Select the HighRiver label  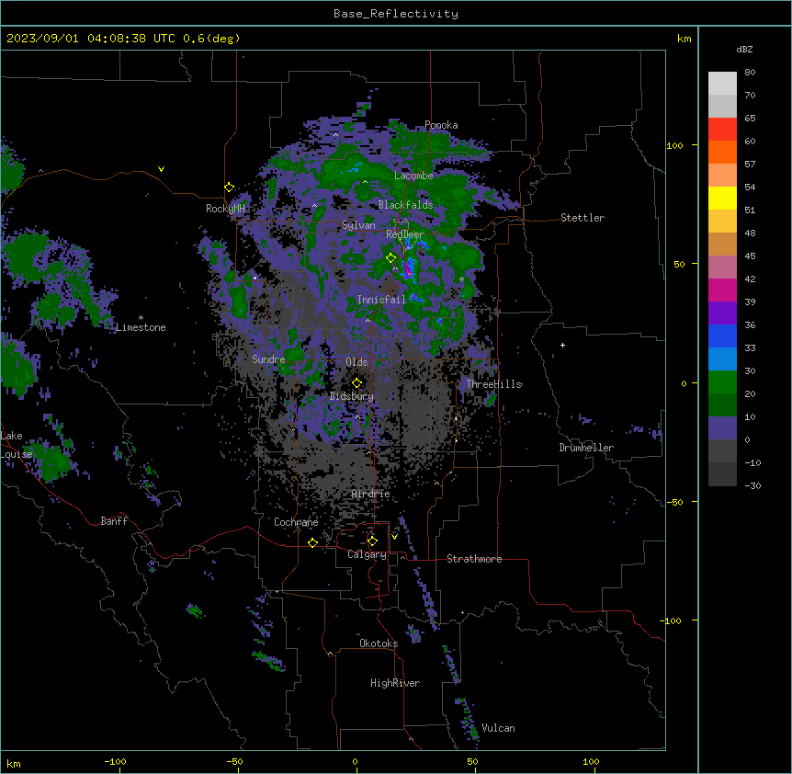(x=395, y=683)
